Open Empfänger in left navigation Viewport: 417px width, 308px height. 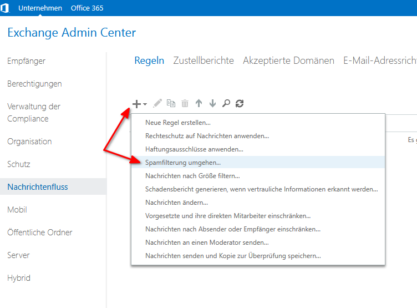click(x=26, y=61)
